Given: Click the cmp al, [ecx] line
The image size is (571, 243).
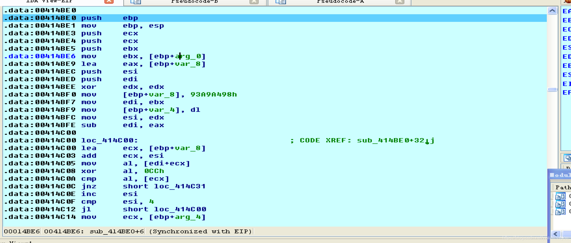Looking at the screenshot, I should pyautogui.click(x=275, y=179).
